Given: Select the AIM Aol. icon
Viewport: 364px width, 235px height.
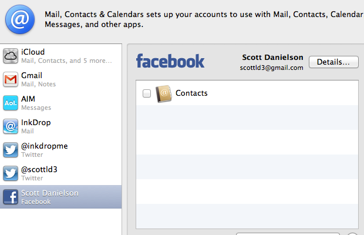Looking at the screenshot, I should pos(11,103).
